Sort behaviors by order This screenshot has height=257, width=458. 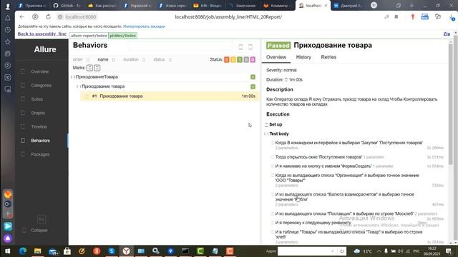click(x=81, y=59)
